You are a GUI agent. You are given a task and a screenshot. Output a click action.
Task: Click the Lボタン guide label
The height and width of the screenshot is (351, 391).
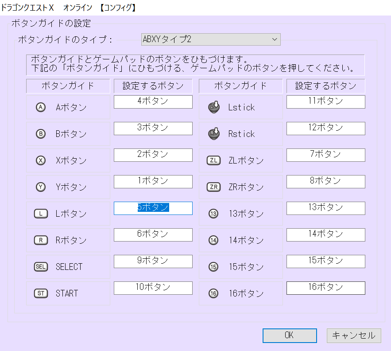click(71, 214)
